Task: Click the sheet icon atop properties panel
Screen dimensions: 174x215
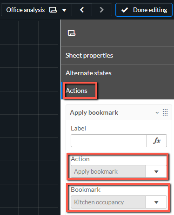Action: tap(72, 33)
